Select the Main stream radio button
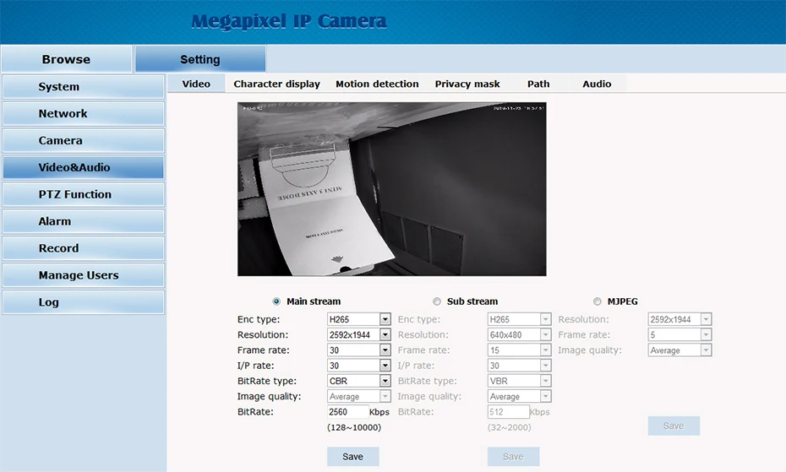Viewport: 786px width, 472px height. [276, 301]
